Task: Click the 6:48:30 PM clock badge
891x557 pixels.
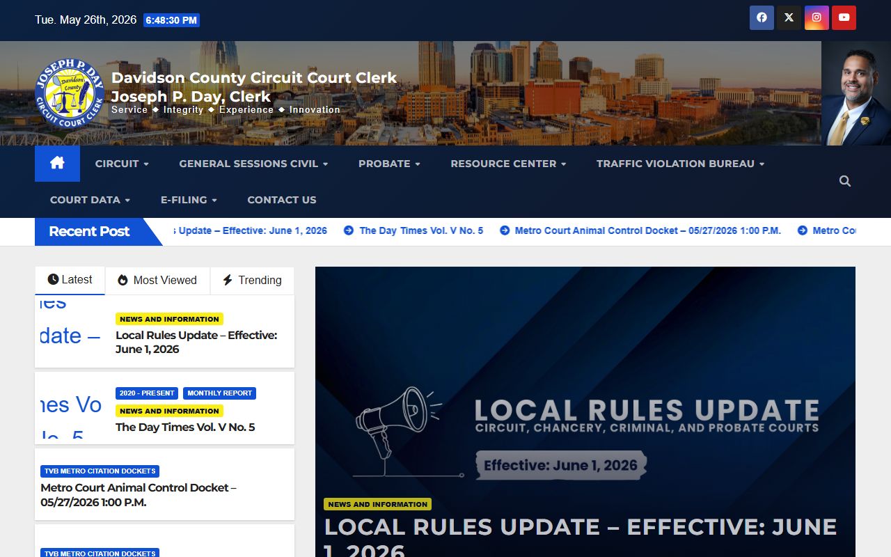Action: click(x=171, y=20)
